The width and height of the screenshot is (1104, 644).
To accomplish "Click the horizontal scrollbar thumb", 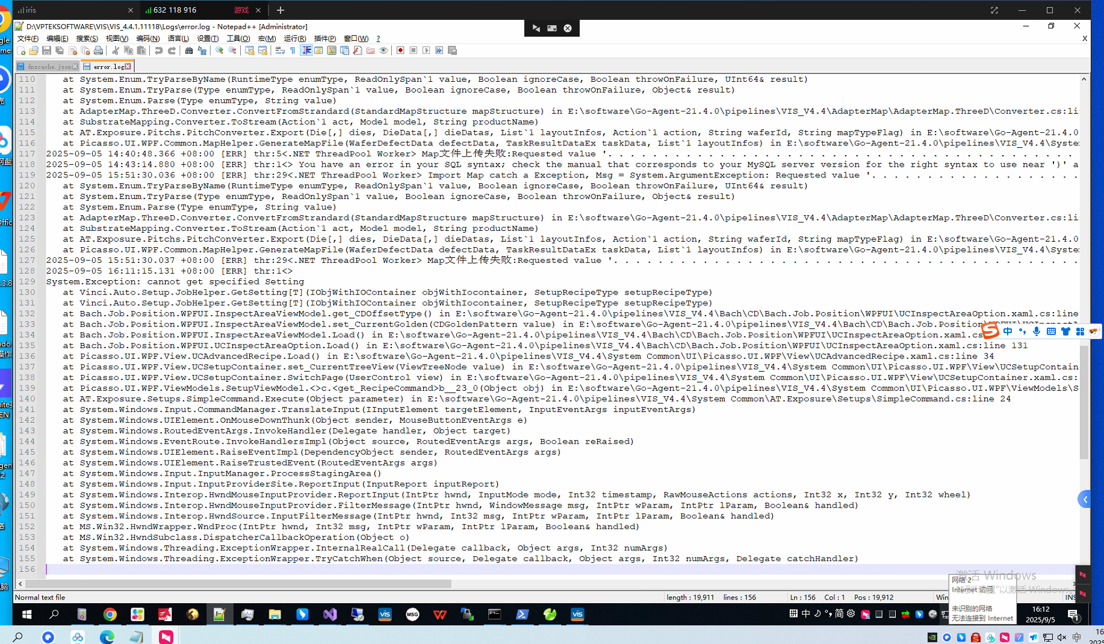I will pos(238,584).
